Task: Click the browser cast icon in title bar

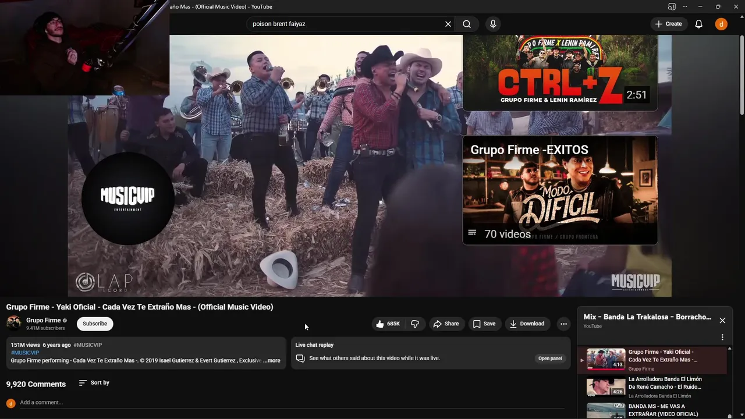Action: point(672,6)
